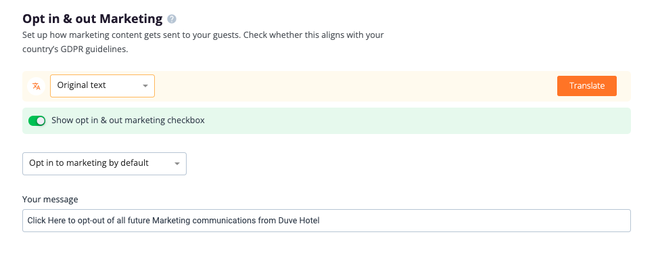This screenshot has width=658, height=268.
Task: Click the orange translate language icon
Action: click(37, 86)
